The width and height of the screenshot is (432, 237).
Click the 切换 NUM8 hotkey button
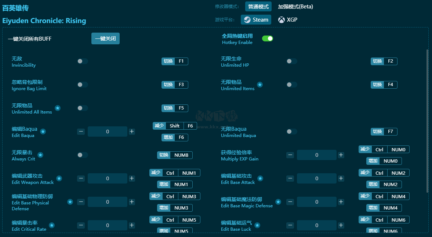pos(175,155)
